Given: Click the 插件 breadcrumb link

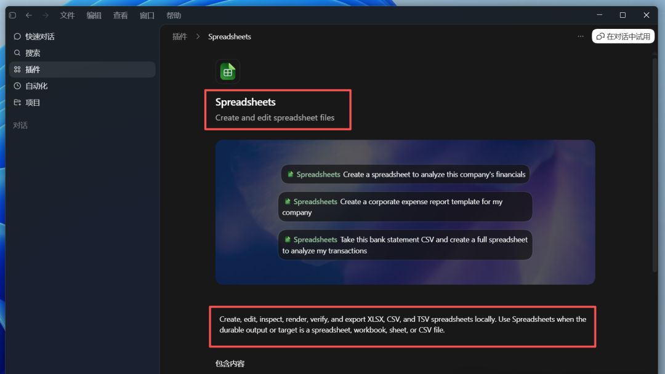Looking at the screenshot, I should (x=179, y=36).
